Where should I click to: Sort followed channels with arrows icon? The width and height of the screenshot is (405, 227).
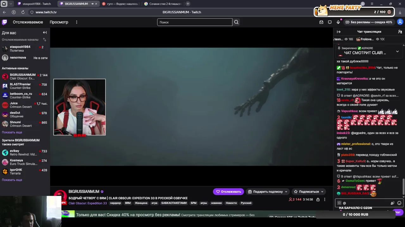tap(45, 40)
